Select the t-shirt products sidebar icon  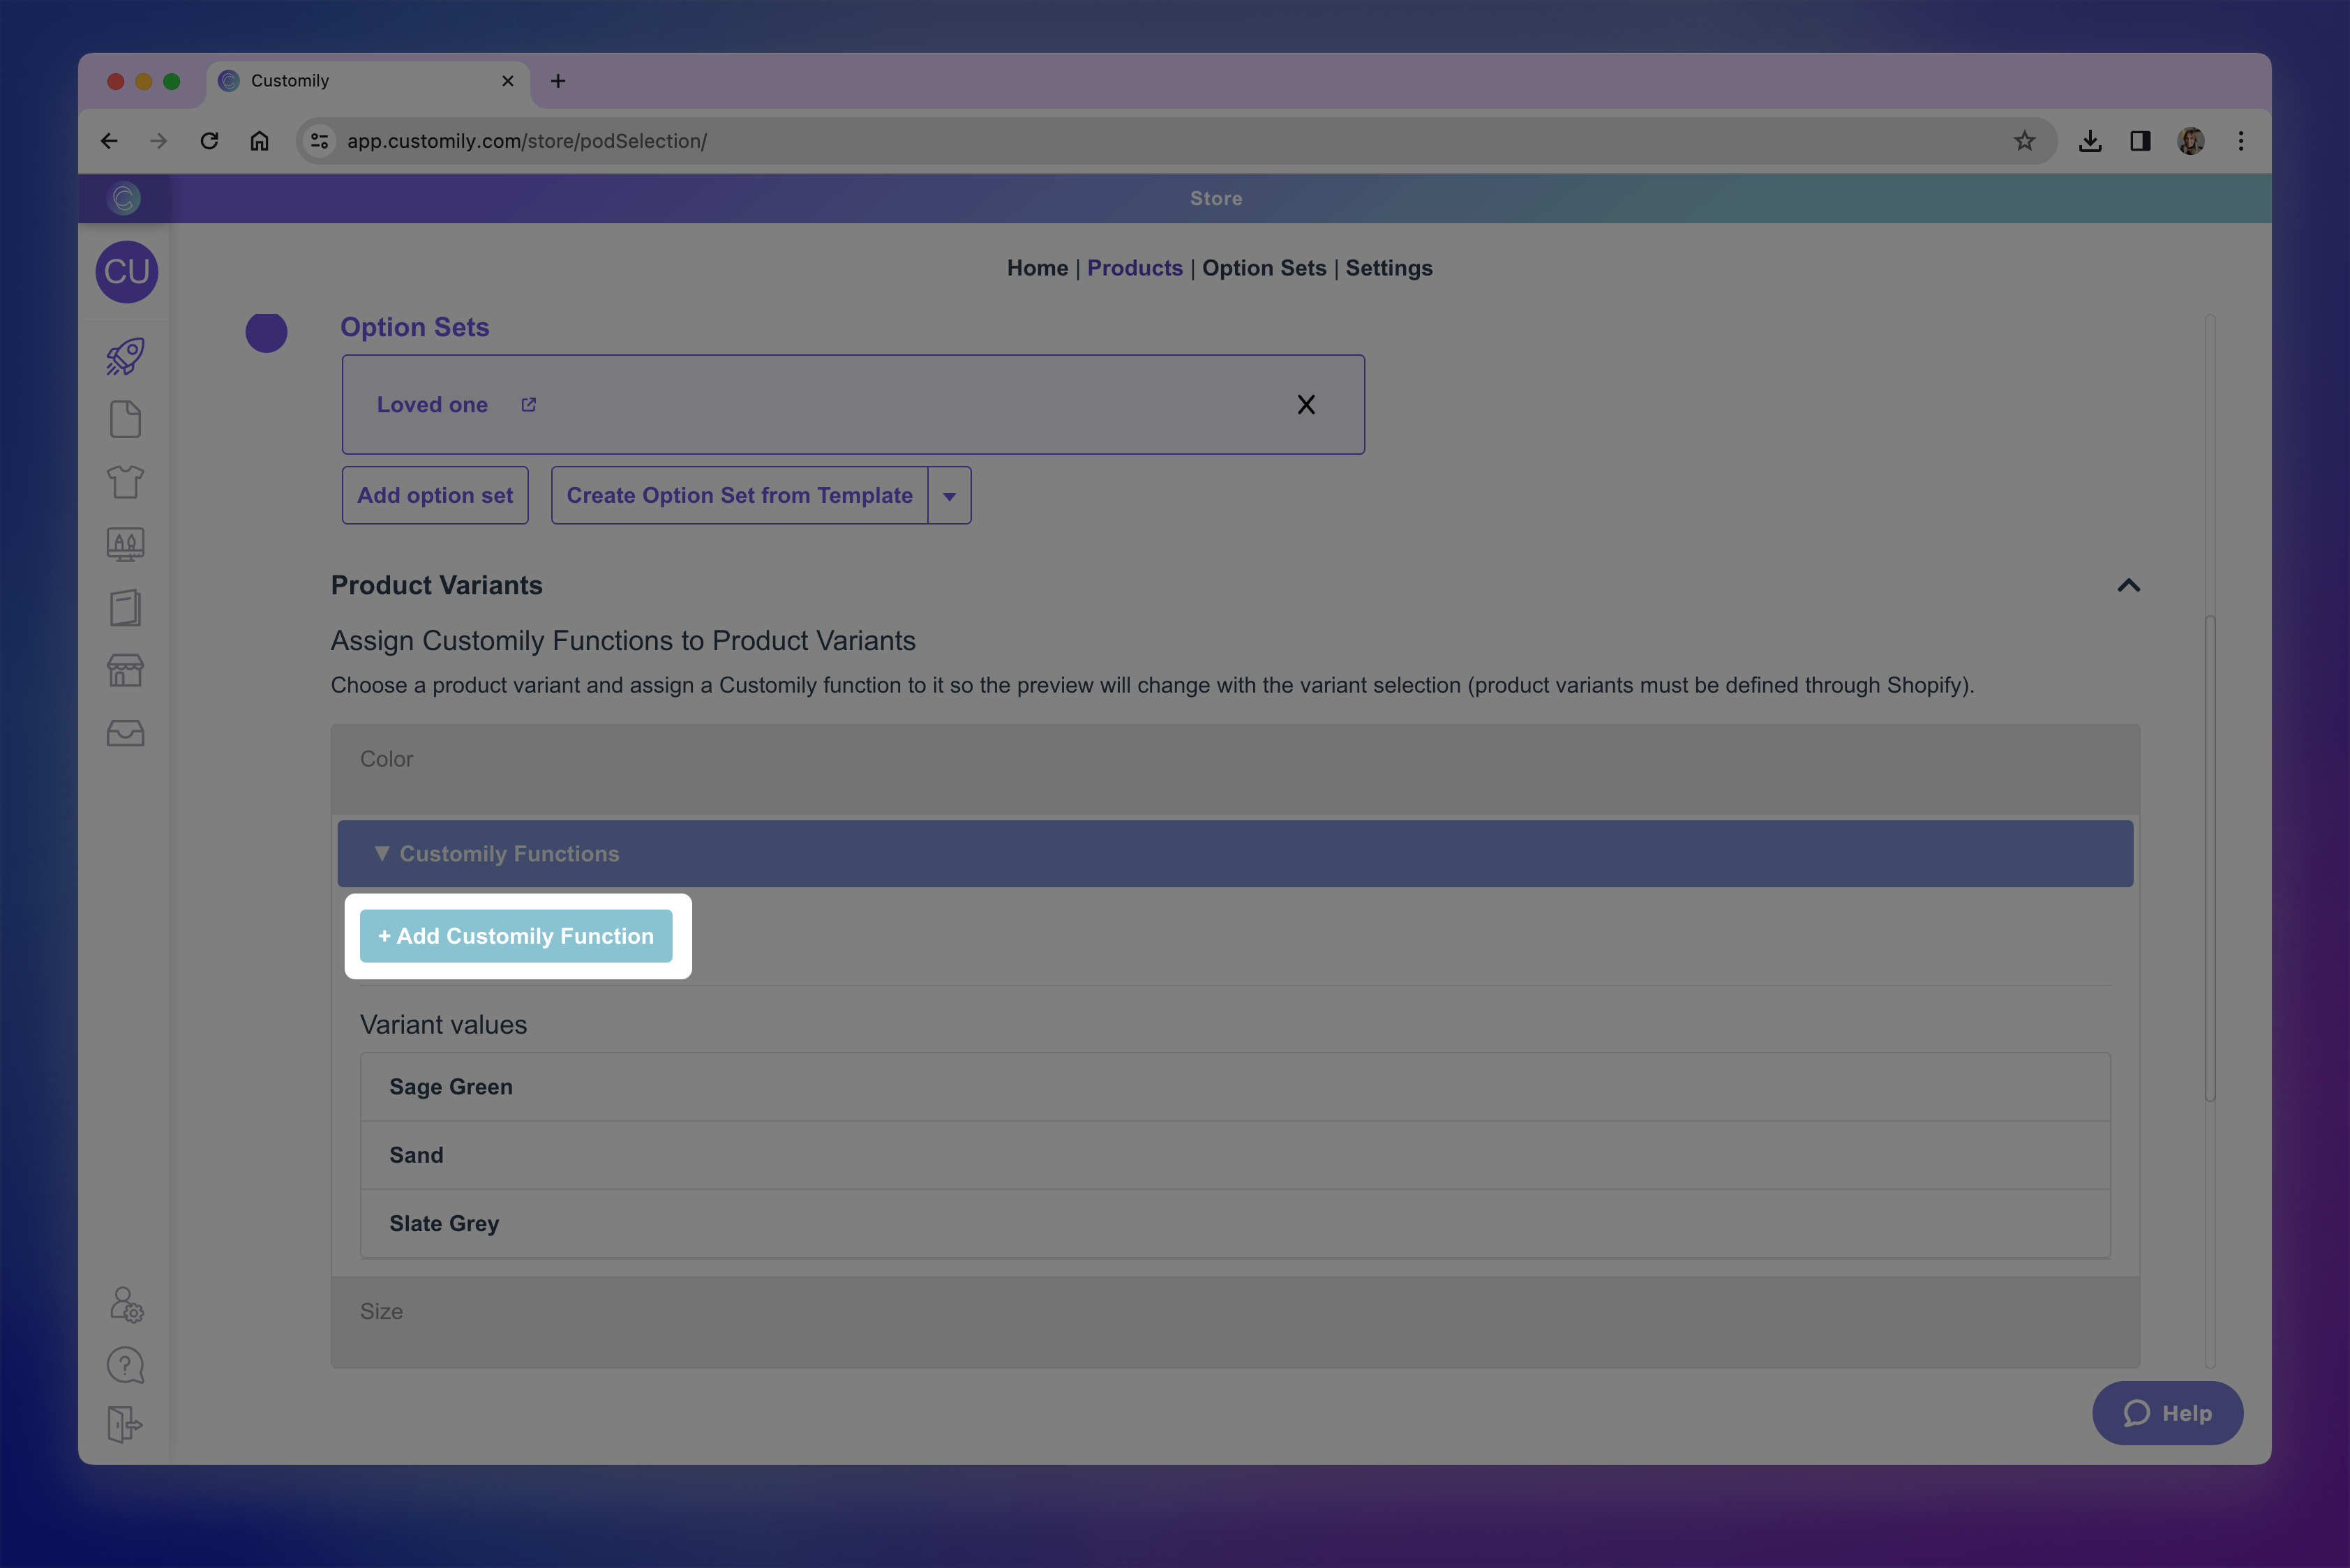point(125,482)
